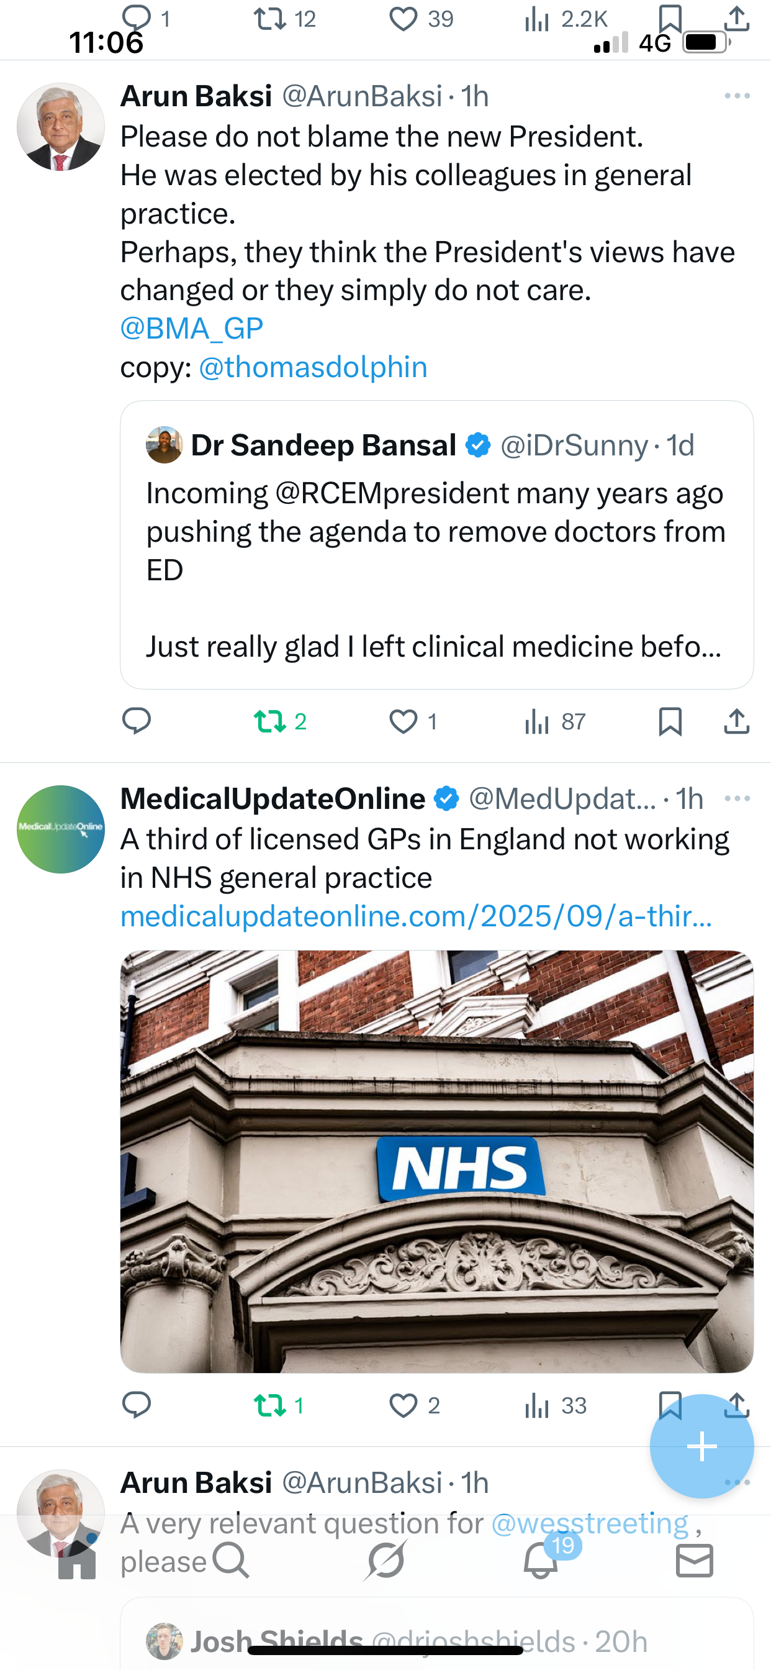Undo repost on Arun Baksi's President tweet
Screen dimensions: 771x1670
coord(270,721)
